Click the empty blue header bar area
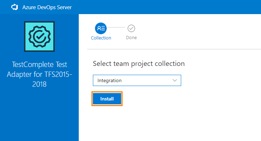 [x=177, y=7]
